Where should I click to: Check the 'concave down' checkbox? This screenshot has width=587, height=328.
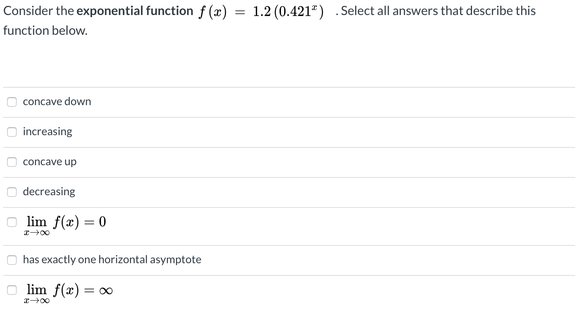click(12, 102)
